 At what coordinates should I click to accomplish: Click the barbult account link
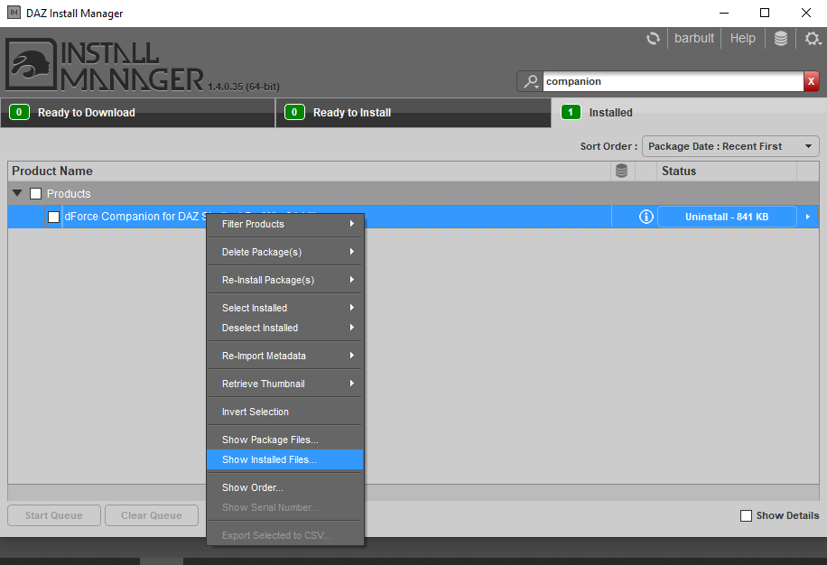(694, 39)
